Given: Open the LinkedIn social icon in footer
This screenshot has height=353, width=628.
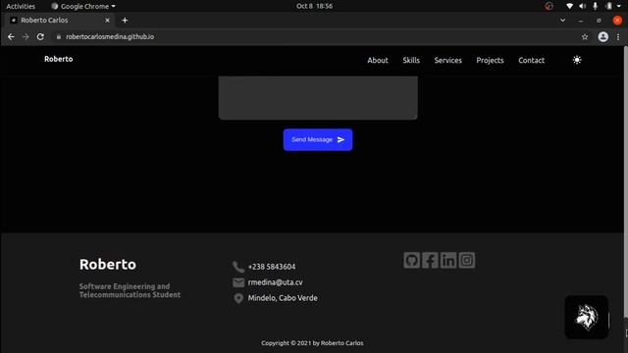Looking at the screenshot, I should pyautogui.click(x=448, y=260).
